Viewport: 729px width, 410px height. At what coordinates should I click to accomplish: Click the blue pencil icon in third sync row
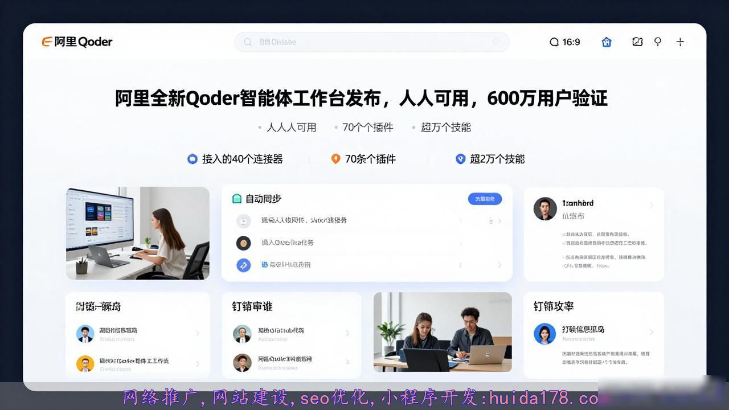[243, 265]
